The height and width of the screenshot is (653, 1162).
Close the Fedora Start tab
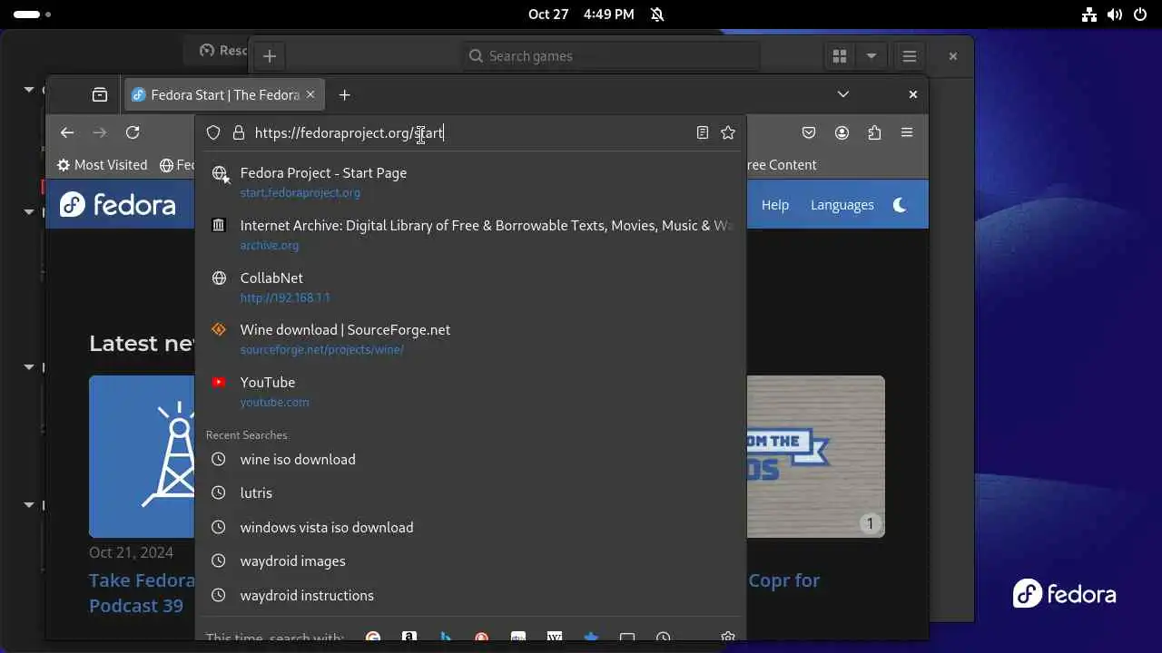coord(310,94)
